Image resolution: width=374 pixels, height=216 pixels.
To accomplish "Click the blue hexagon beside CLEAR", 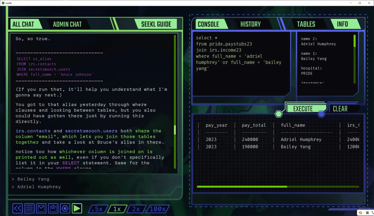I will point(321,114).
